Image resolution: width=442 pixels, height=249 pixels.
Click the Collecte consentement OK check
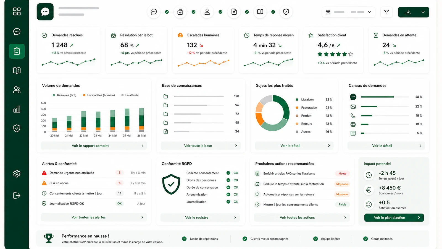pos(228,173)
